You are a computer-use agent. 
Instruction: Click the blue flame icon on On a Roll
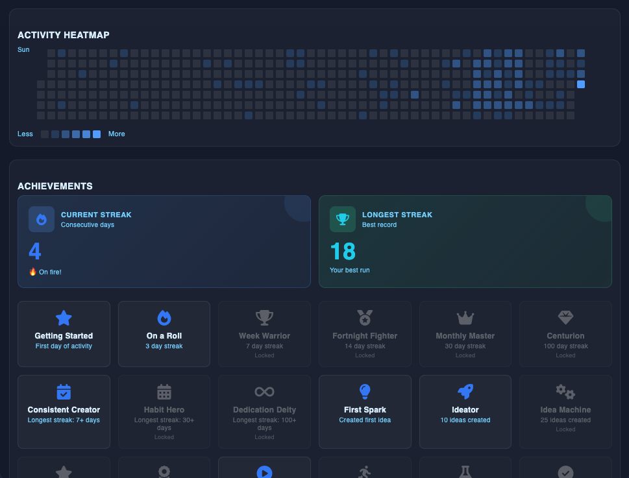[x=164, y=317]
